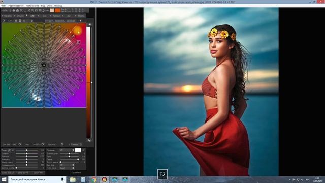The width and height of the screenshot is (325, 183).
Task: Open the Редактирование menu
Action: [x=16, y=6]
